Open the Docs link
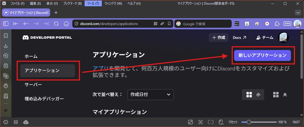304x127 pixels. pyautogui.click(x=239, y=38)
